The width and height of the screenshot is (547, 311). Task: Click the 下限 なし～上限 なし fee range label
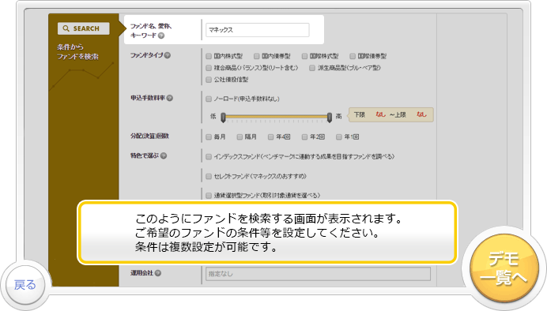point(391,114)
